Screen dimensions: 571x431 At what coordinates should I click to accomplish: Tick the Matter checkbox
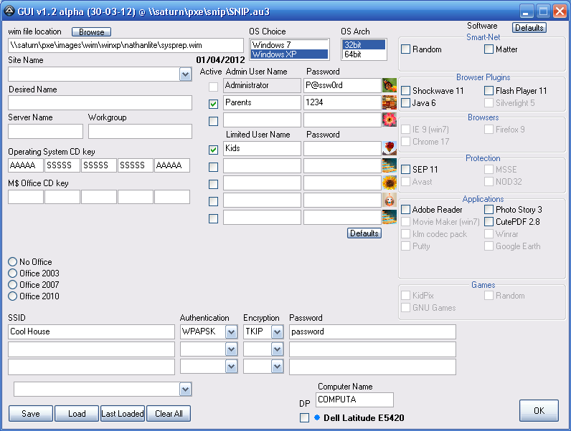489,49
